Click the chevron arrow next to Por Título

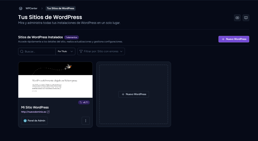72,51
